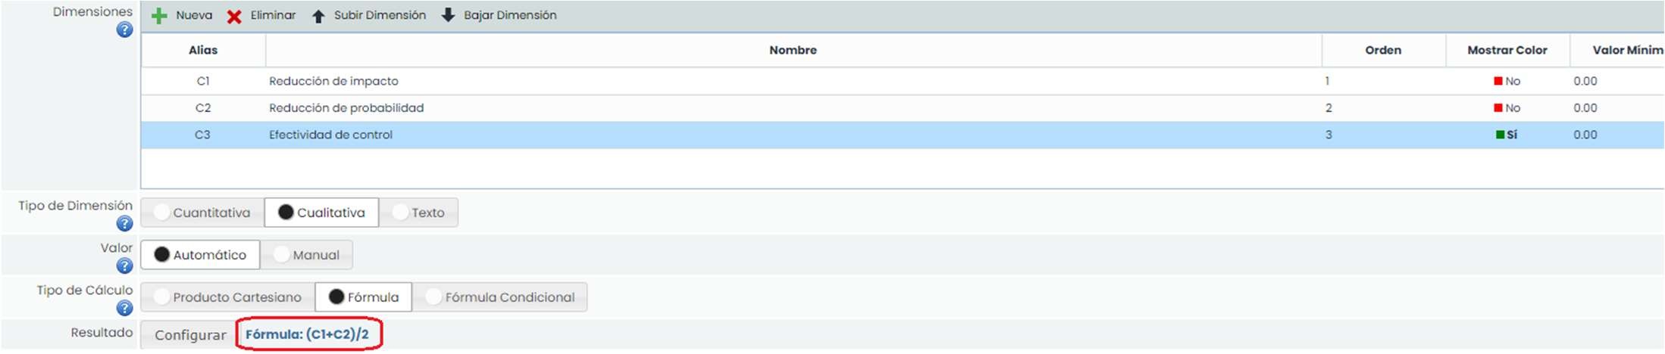
Task: Click the Orden column header
Action: (x=1382, y=50)
